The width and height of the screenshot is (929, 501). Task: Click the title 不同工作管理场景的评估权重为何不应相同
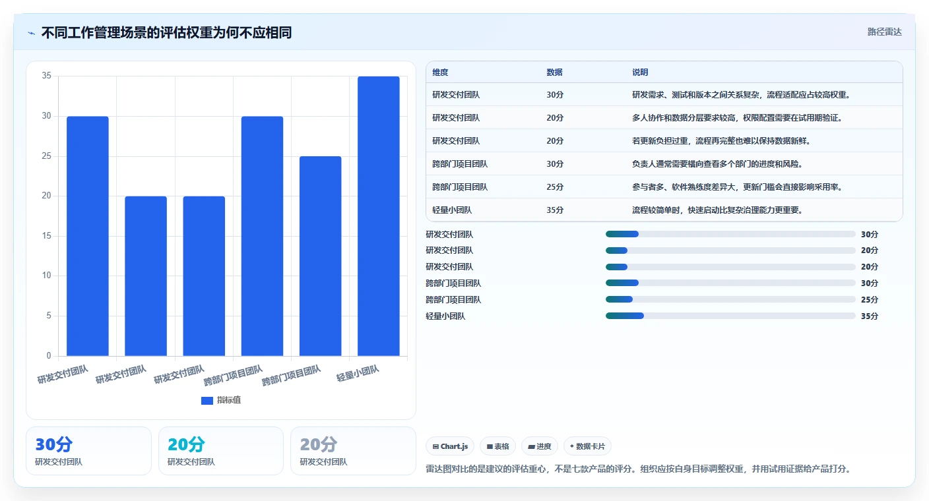pyautogui.click(x=166, y=33)
